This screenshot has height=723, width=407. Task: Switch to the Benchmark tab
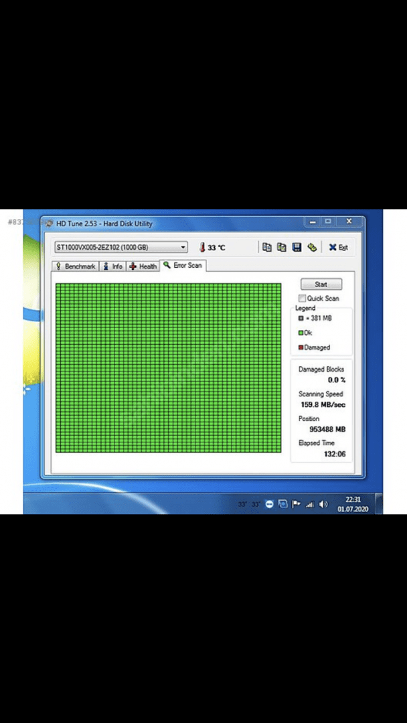click(x=76, y=266)
